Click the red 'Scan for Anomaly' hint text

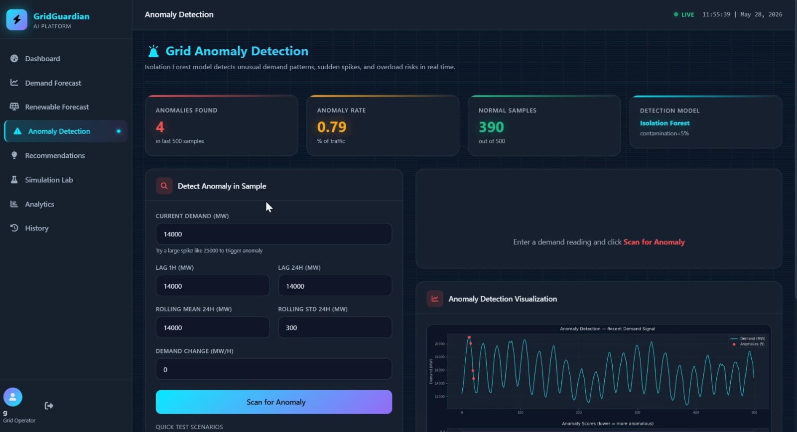pyautogui.click(x=654, y=242)
